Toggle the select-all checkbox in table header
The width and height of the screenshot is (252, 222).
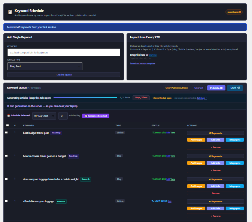pos(7,126)
